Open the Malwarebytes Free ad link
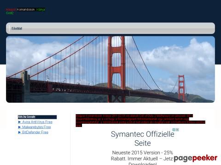 tap(36, 127)
